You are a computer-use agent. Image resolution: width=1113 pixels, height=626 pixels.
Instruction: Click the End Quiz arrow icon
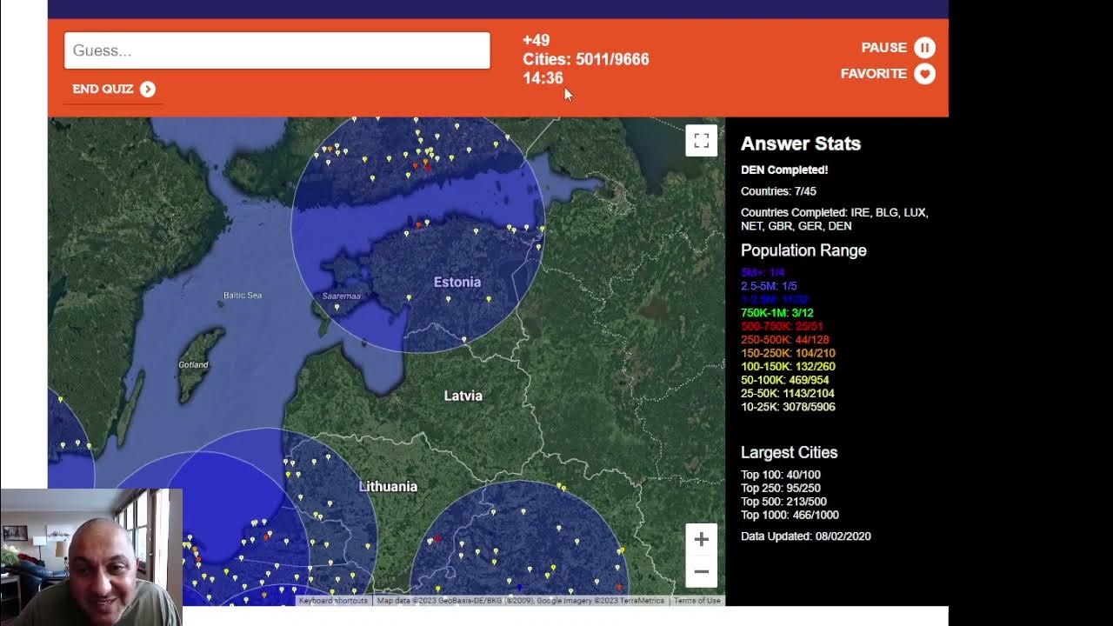tap(148, 89)
